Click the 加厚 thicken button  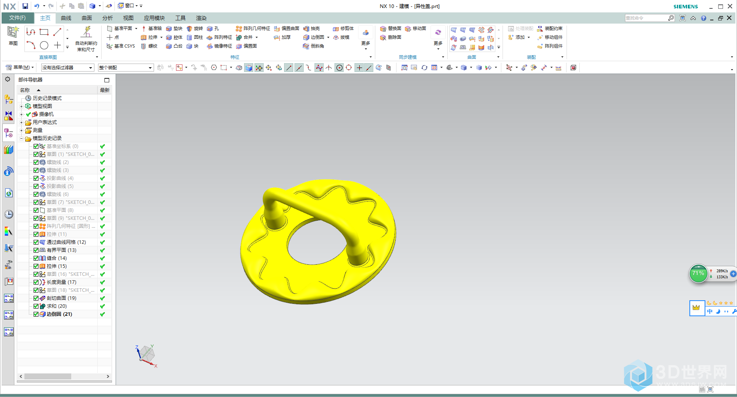click(x=282, y=37)
